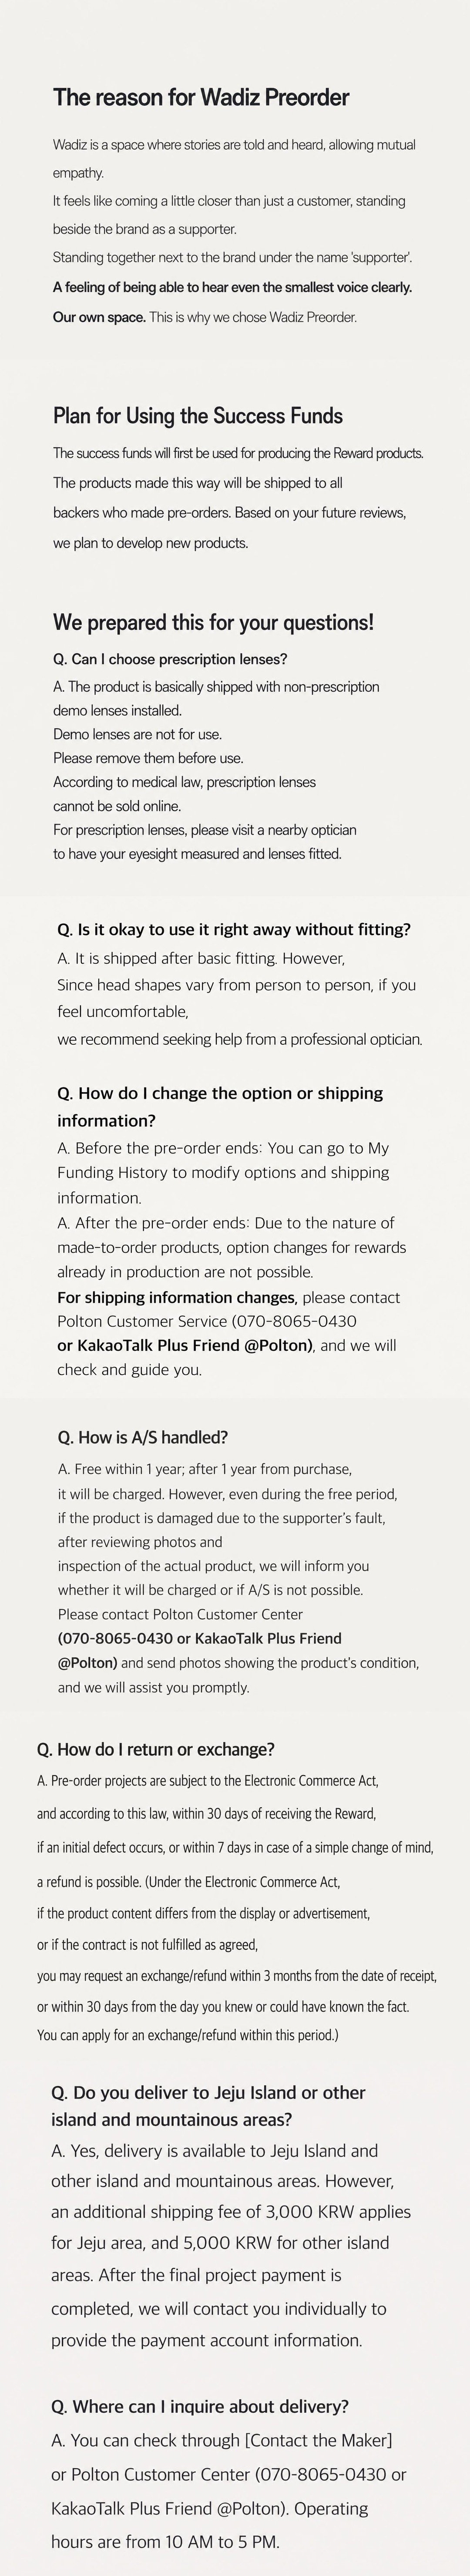
Task: Click bold 'For shipping information changes' text
Action: click(177, 1297)
